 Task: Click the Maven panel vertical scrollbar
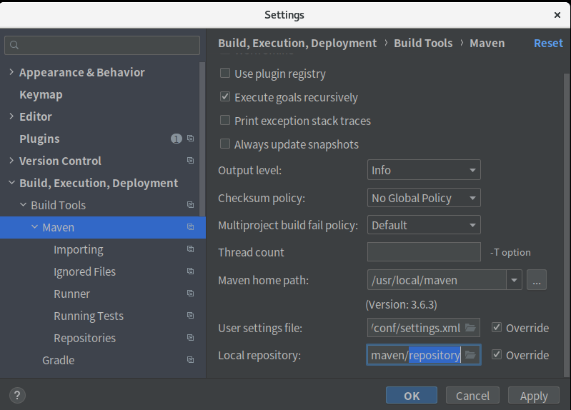(x=566, y=225)
